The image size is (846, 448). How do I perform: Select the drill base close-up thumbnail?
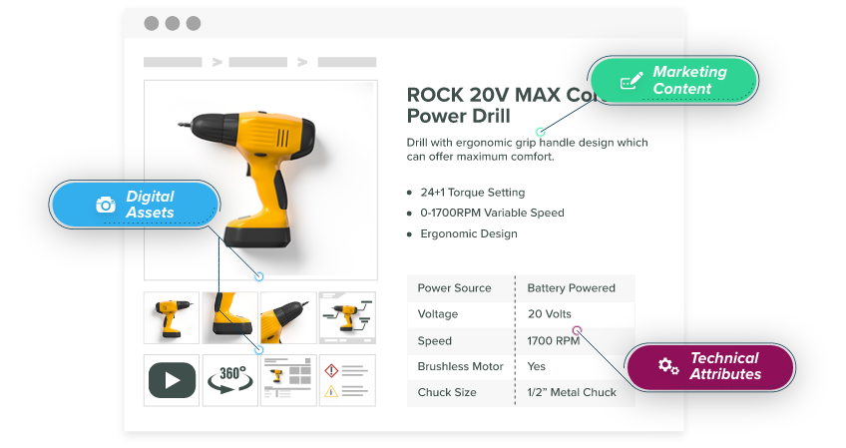(x=230, y=318)
